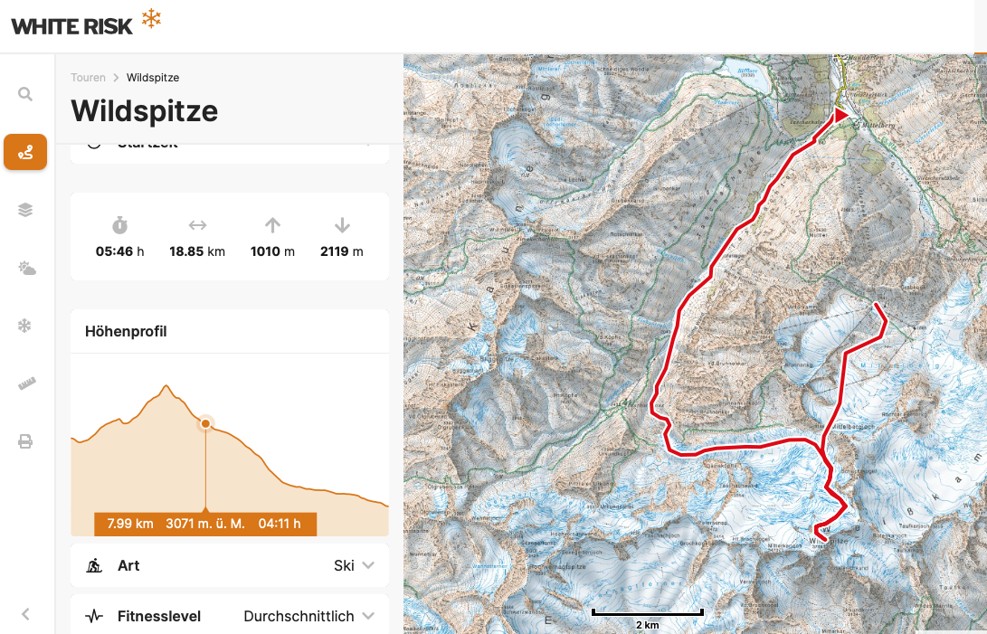Click the orange marker dot on the Höhenprofil
987x634 pixels.
(205, 423)
